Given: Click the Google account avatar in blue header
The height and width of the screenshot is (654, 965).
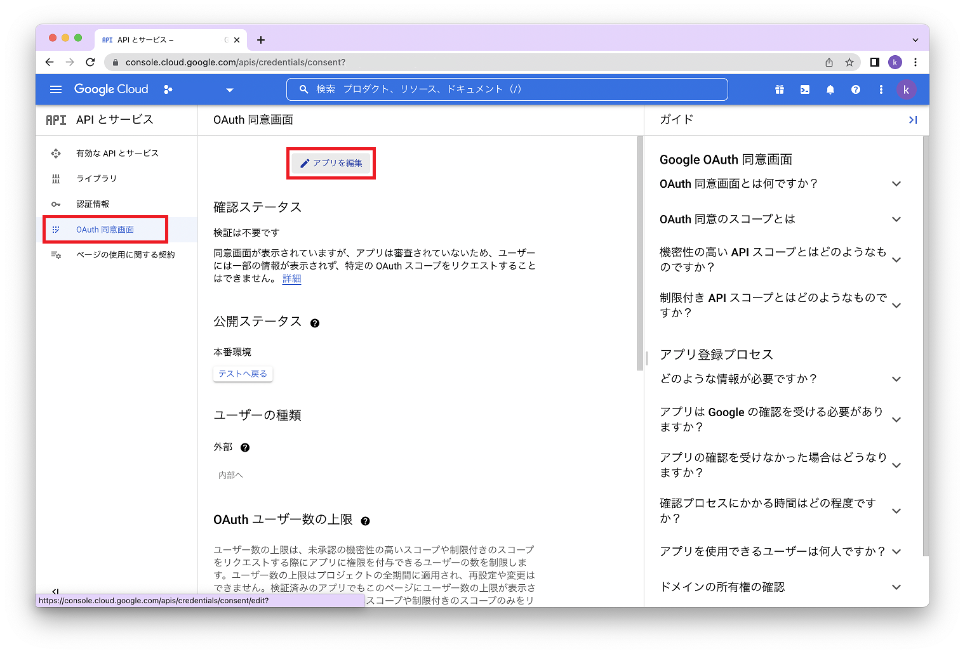Looking at the screenshot, I should click(906, 89).
